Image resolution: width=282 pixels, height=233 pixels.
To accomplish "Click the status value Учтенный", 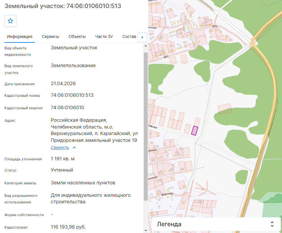I will pos(62,170).
